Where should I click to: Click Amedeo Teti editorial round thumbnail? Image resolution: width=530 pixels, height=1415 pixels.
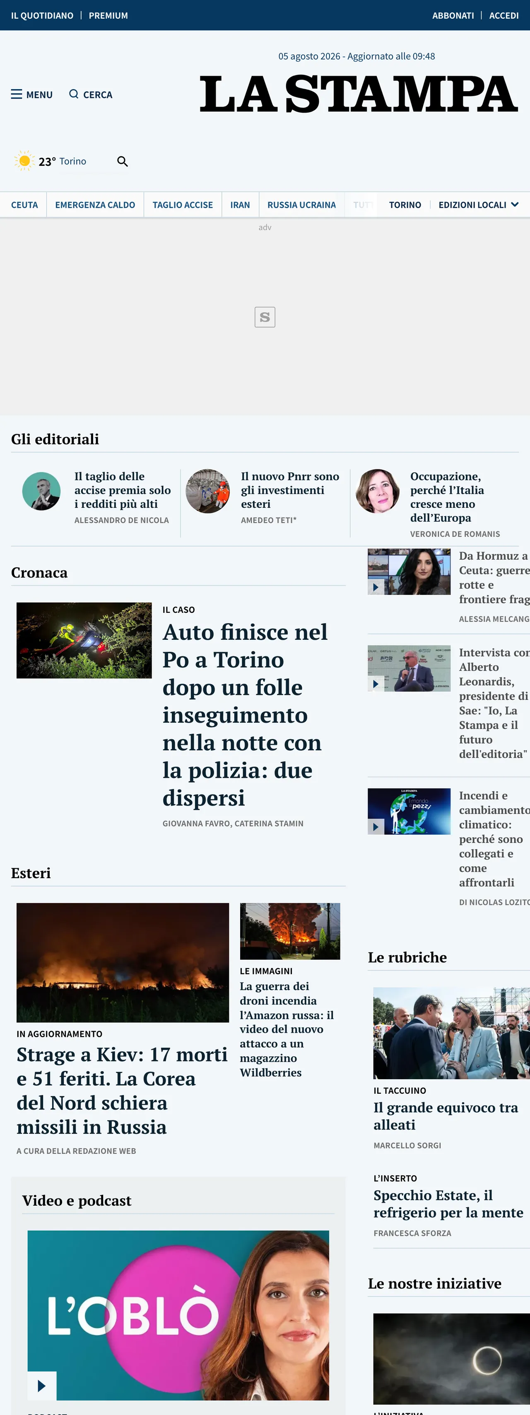pos(207,491)
